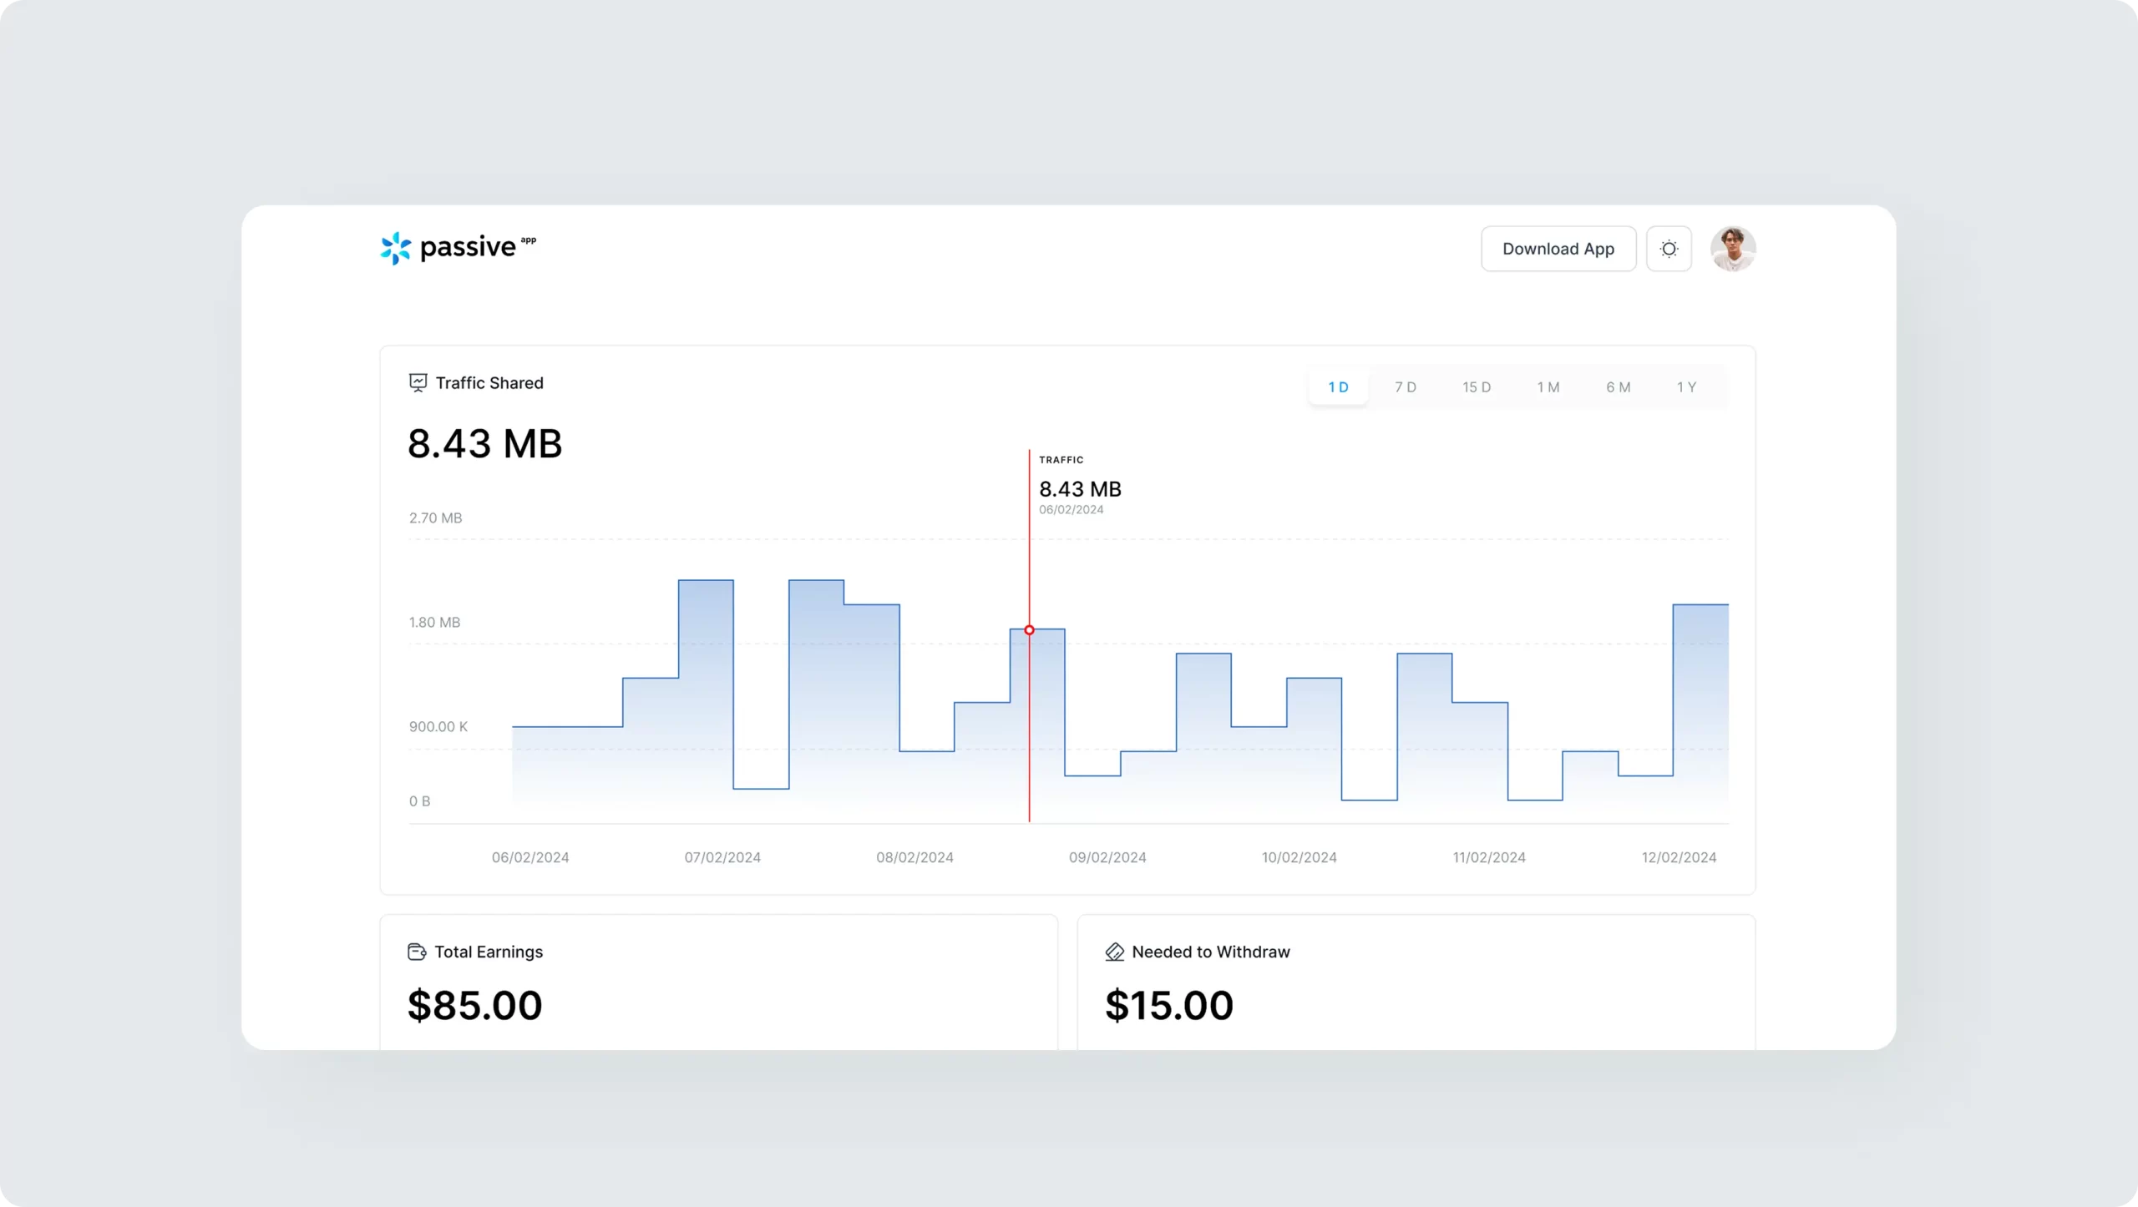Image resolution: width=2138 pixels, height=1207 pixels.
Task: Click the Traffic Shared chart icon
Action: pos(418,383)
